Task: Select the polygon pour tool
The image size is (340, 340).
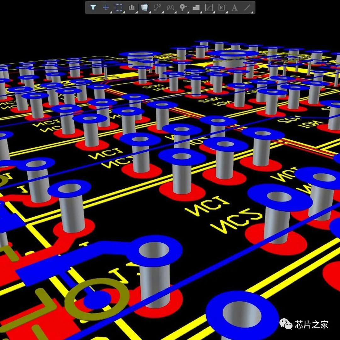Action: (x=196, y=8)
